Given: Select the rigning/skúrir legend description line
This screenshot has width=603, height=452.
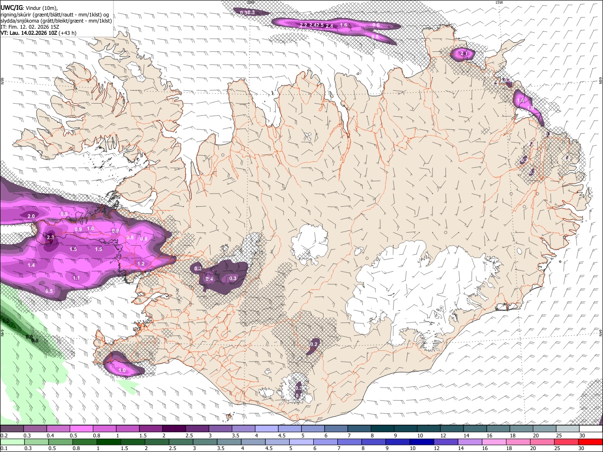Looking at the screenshot, I should (x=55, y=14).
